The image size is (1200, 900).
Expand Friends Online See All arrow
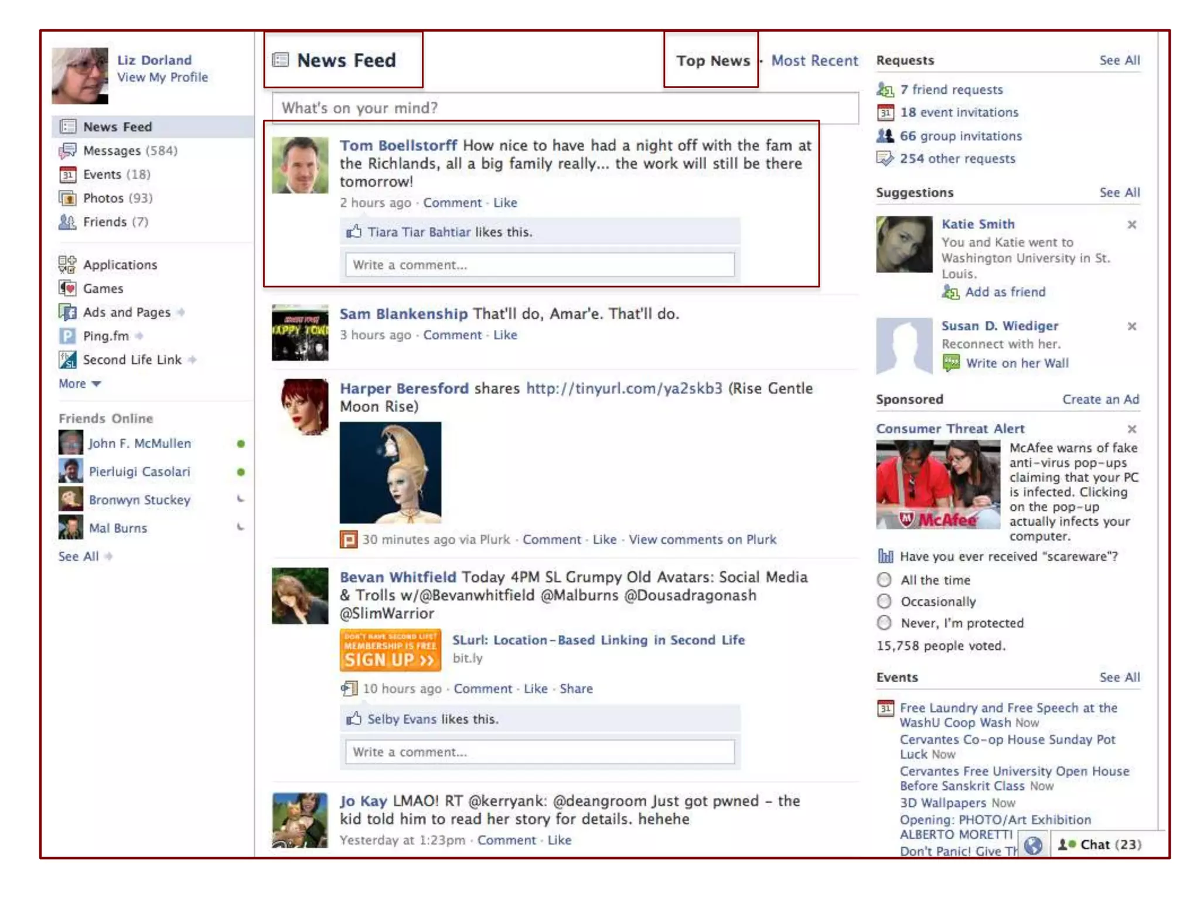(x=108, y=557)
